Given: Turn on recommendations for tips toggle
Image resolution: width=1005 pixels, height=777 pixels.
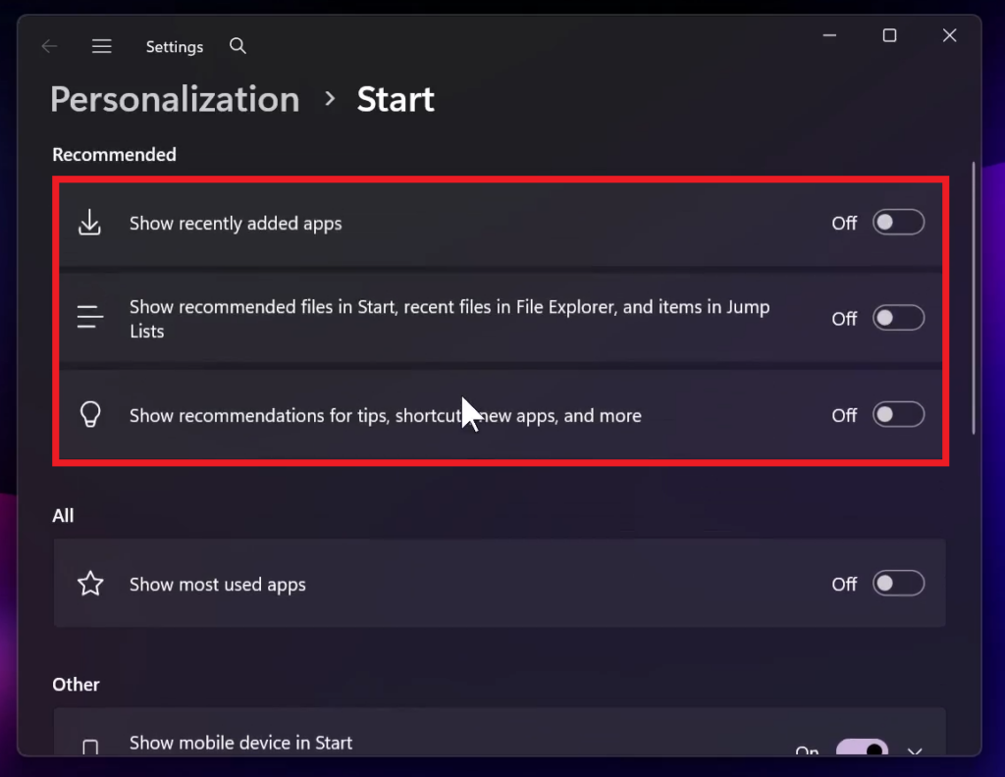Looking at the screenshot, I should tap(899, 415).
